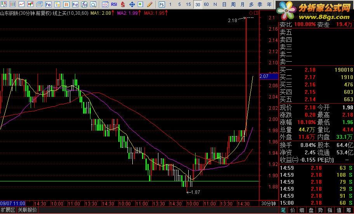Open the colored grid table icon

tap(13, 4)
